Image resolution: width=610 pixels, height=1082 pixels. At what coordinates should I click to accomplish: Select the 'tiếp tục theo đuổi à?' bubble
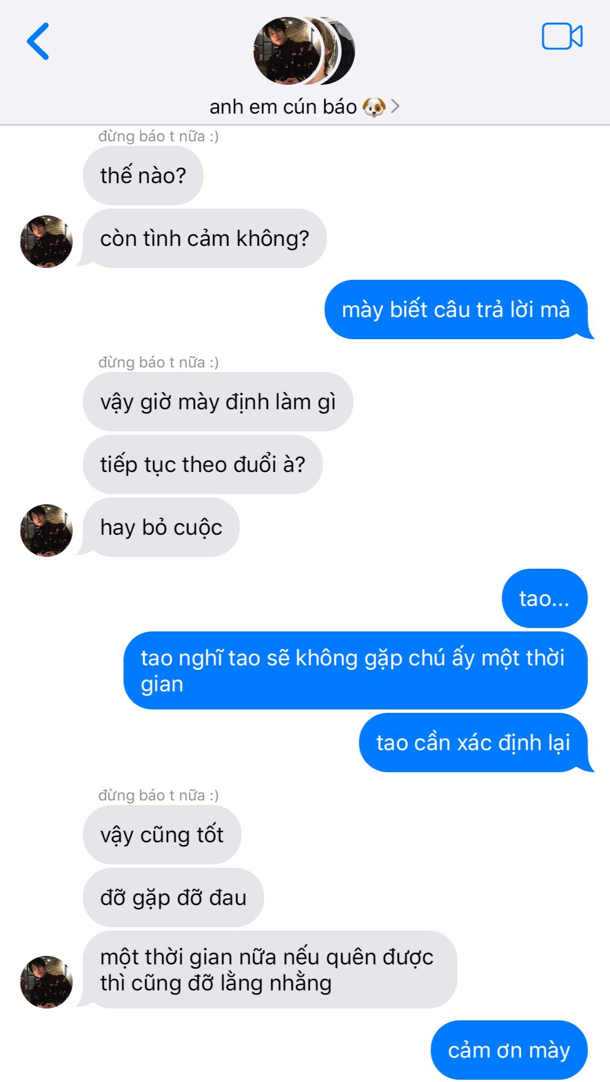pyautogui.click(x=203, y=465)
